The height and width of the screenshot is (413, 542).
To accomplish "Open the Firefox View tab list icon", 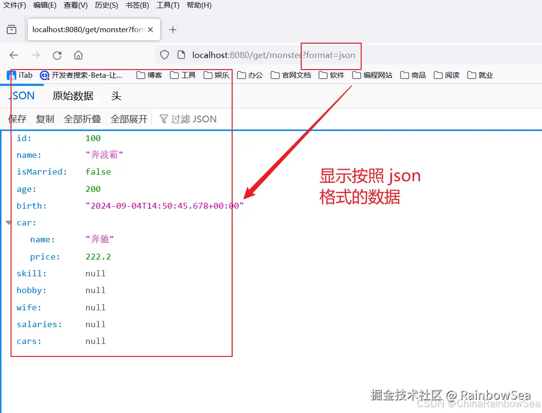I will tap(12, 29).
